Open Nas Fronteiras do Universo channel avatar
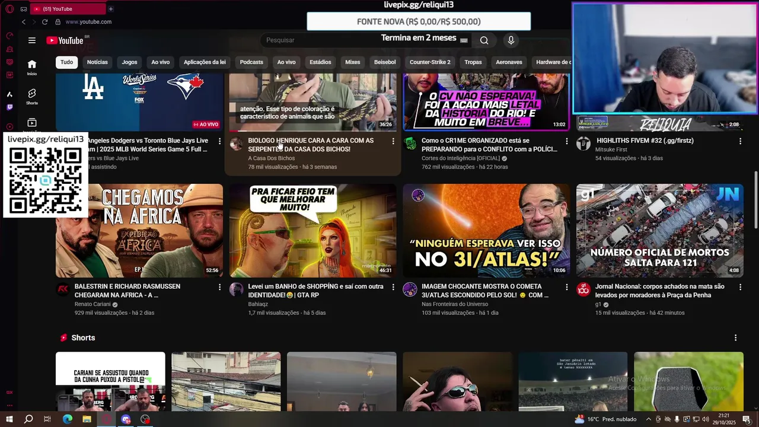Viewport: 759px width, 427px height. (x=410, y=289)
